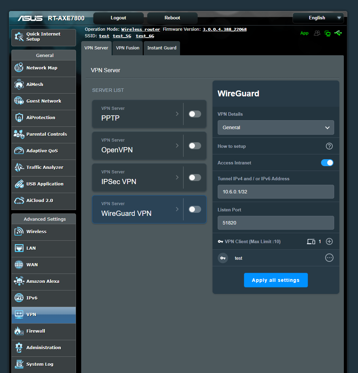Select the OpenVPN server name

tap(117, 150)
